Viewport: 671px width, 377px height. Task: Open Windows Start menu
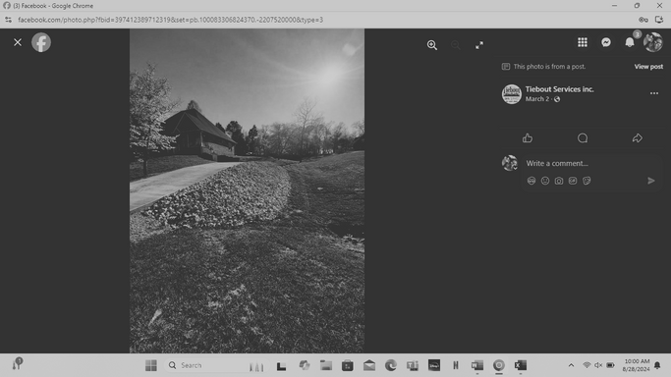[x=150, y=365]
